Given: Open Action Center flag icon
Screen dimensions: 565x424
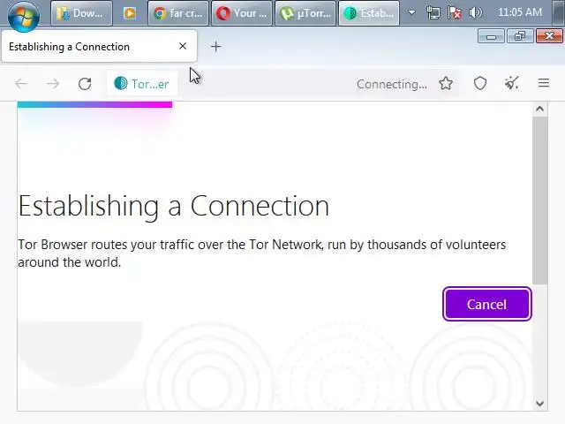Looking at the screenshot, I should pos(455,13).
